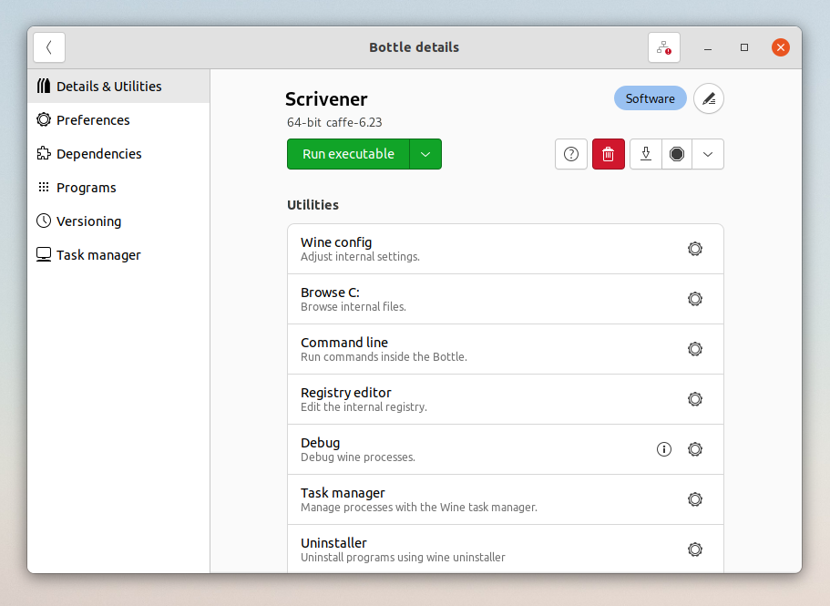Click the green Run executable button
The image size is (830, 606).
pos(348,154)
